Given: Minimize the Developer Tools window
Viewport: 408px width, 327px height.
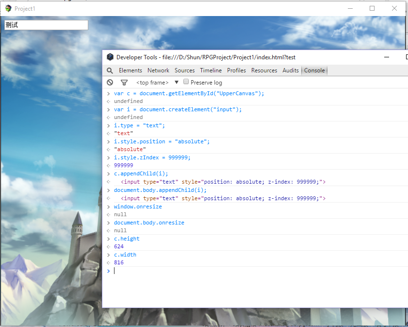Looking at the screenshot, I should pyautogui.click(x=387, y=57).
